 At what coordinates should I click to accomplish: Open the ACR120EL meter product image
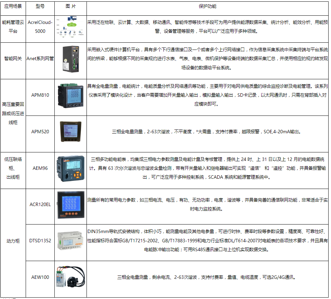(x=71, y=204)
